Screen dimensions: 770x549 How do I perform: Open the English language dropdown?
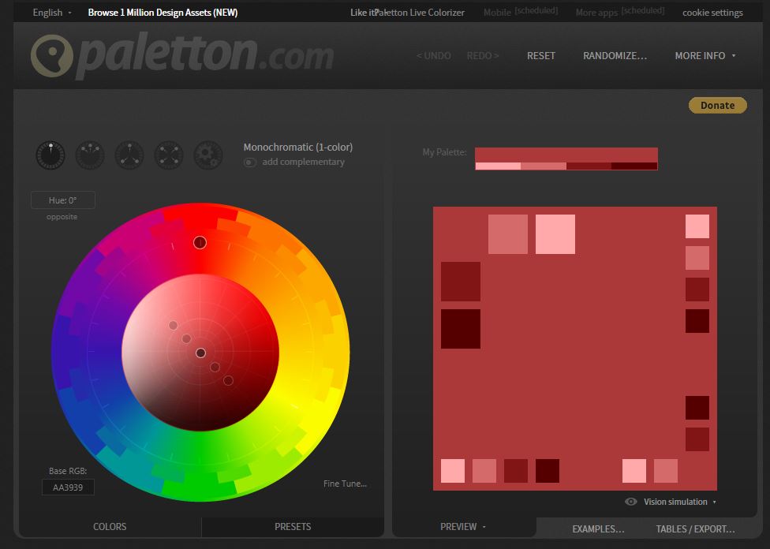coord(52,13)
